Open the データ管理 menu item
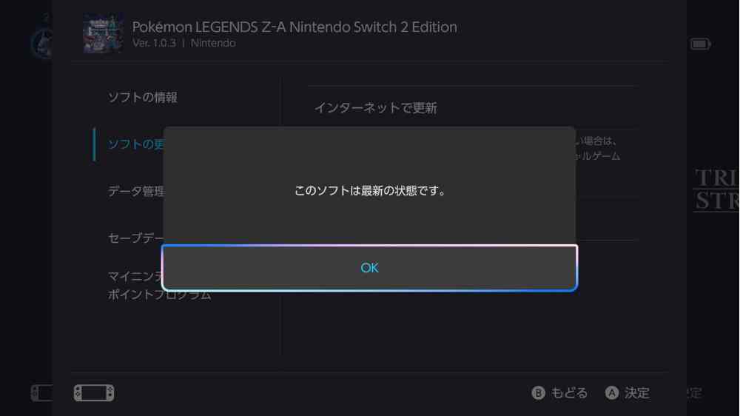 (136, 191)
